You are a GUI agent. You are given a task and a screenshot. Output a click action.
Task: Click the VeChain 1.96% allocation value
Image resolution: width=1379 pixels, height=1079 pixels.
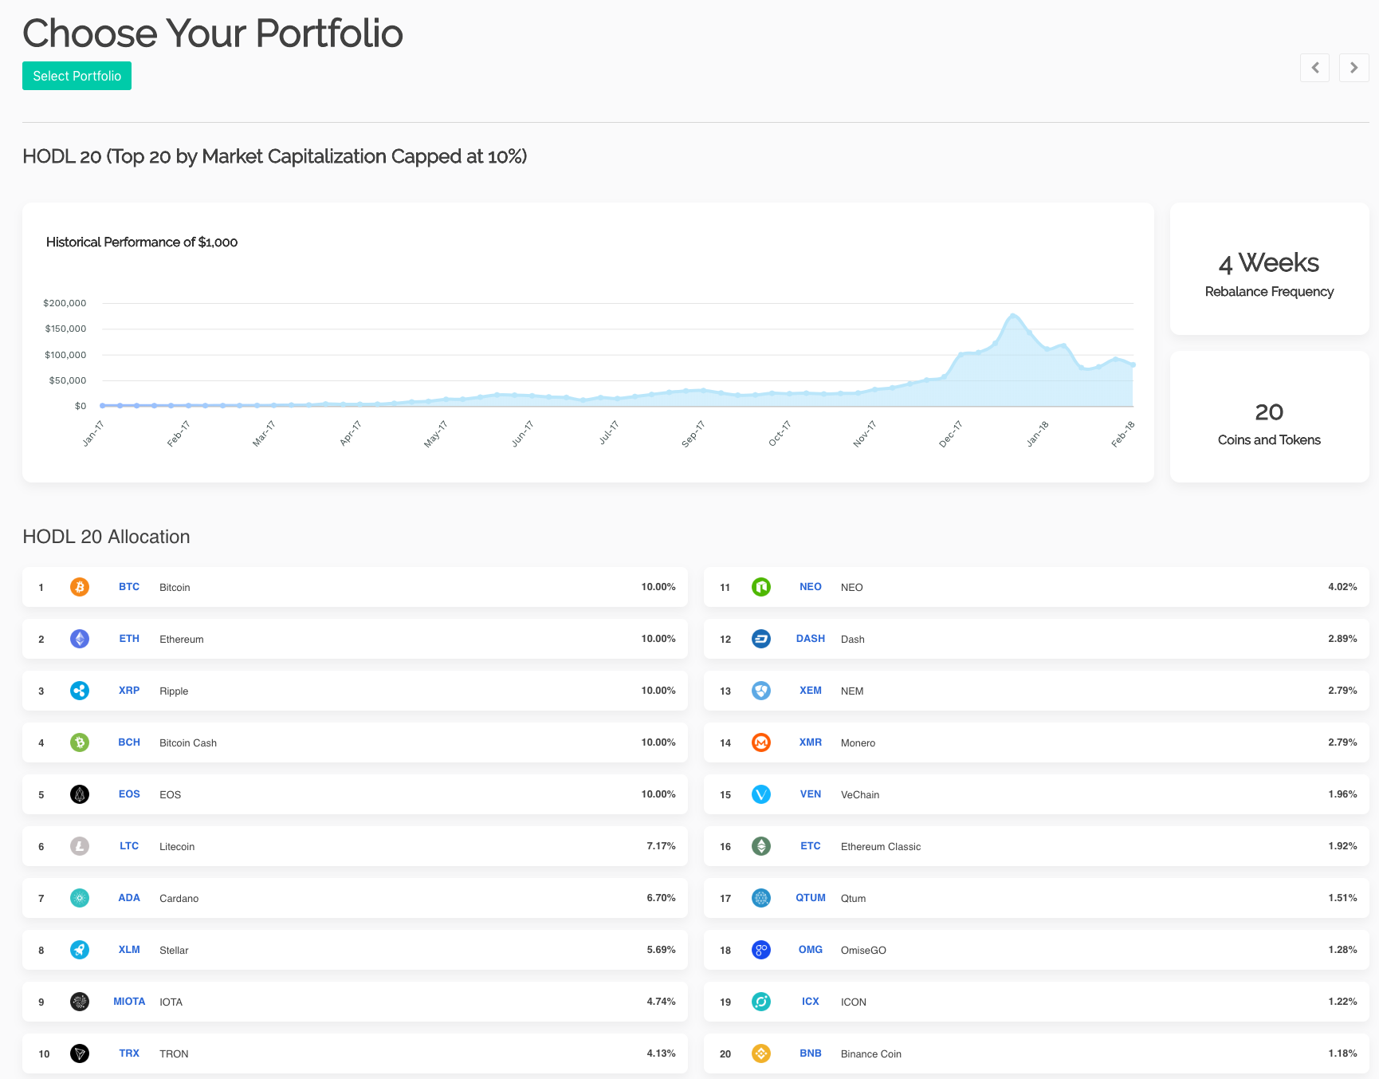click(x=1342, y=794)
